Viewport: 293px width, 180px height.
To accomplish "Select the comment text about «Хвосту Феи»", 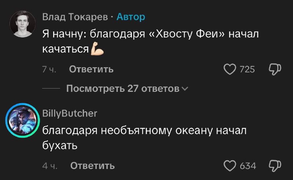I will (151, 35).
